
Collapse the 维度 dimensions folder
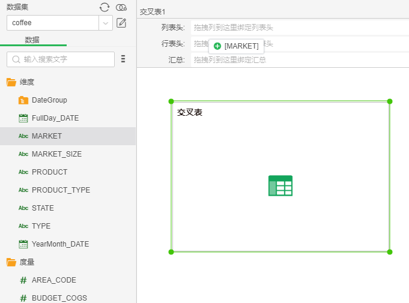[x=11, y=82]
